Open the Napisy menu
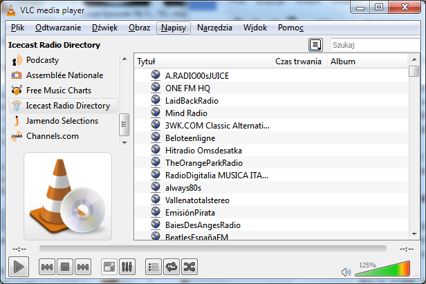This screenshot has width=426, height=284. (x=174, y=28)
